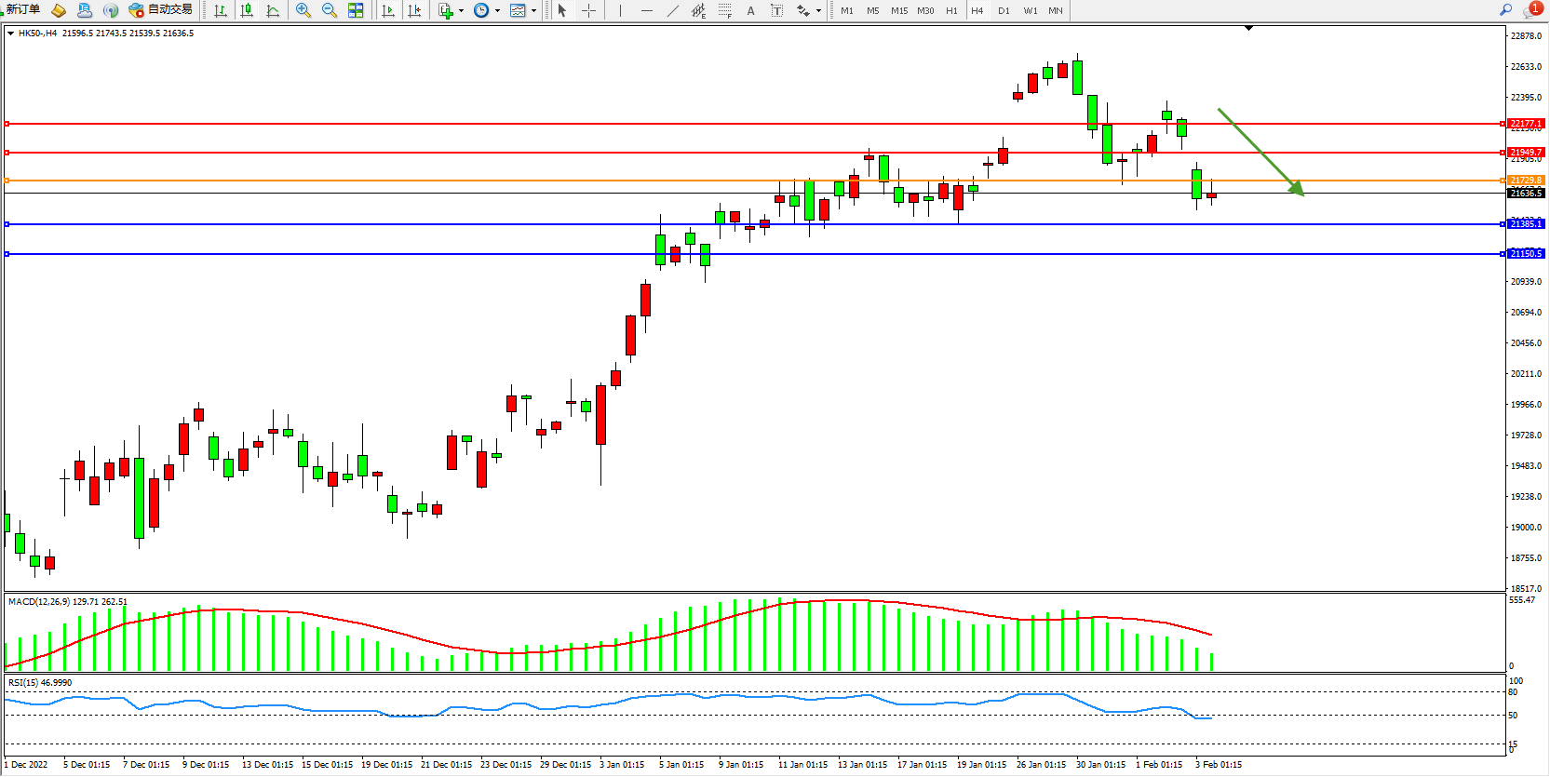This screenshot has width=1550, height=777.
Task: Click the zoom in magnifier icon
Action: coord(303,10)
